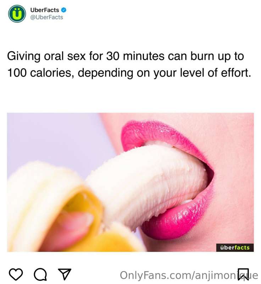Open comments via the speech bubble icon
Screen dimensions: 261x284
[x=40, y=274]
